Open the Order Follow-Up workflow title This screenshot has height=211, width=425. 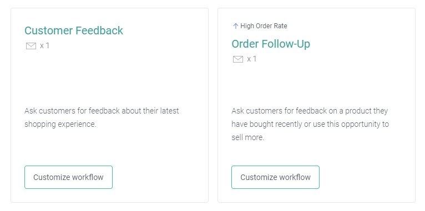(x=271, y=44)
